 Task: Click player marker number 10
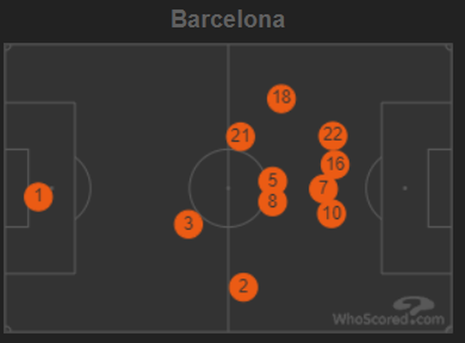(331, 213)
